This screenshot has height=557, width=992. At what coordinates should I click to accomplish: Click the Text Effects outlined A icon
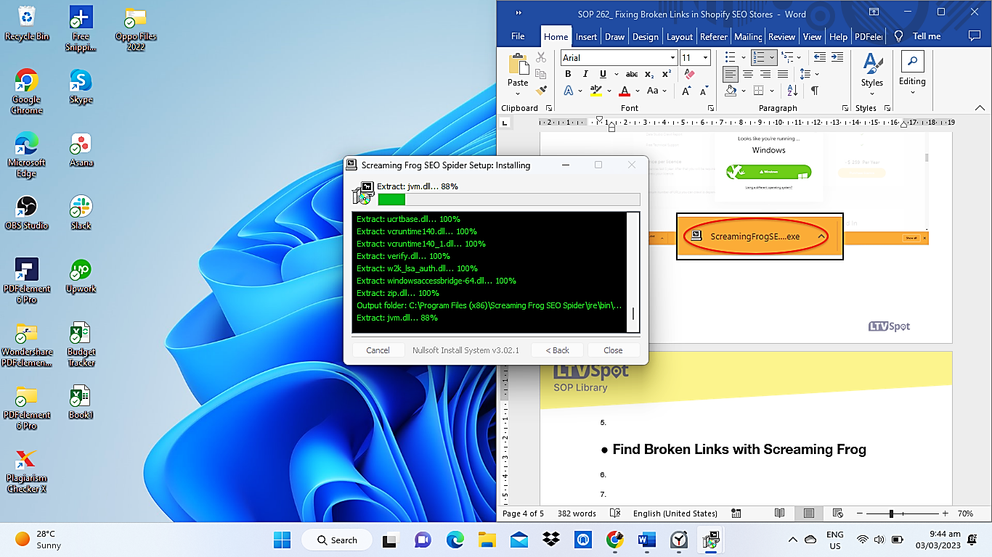click(569, 91)
